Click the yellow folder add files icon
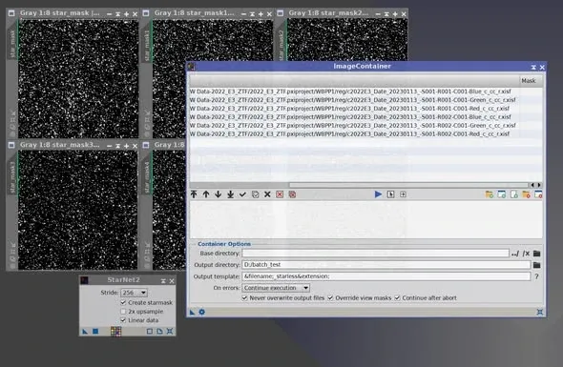563x367 pixels. coord(489,194)
